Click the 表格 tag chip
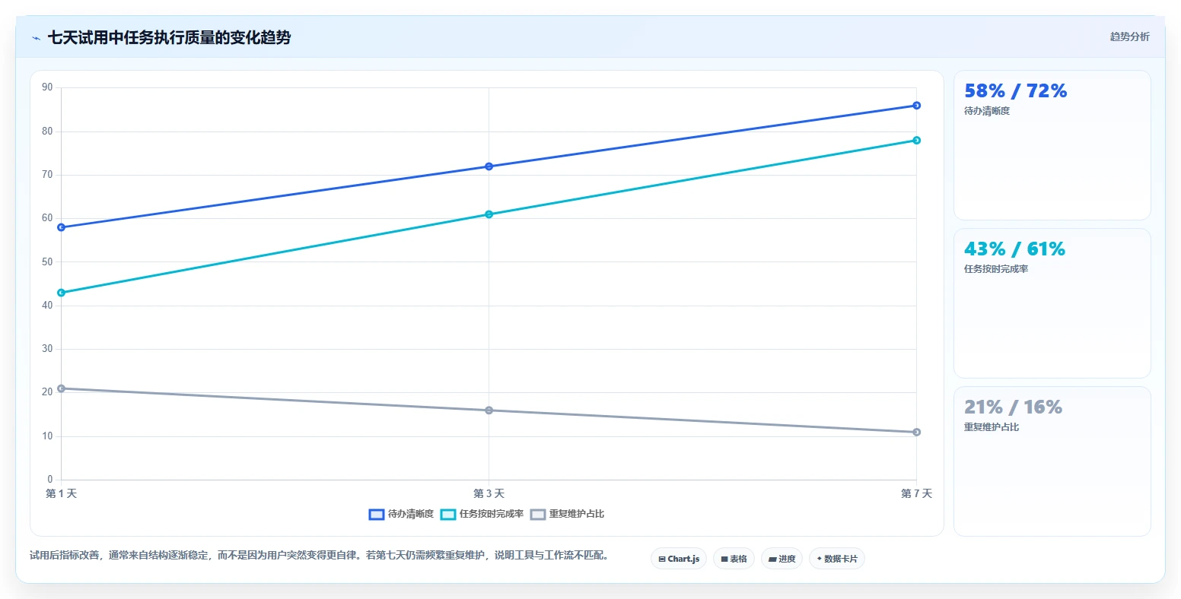Image resolution: width=1181 pixels, height=599 pixels. pos(734,559)
